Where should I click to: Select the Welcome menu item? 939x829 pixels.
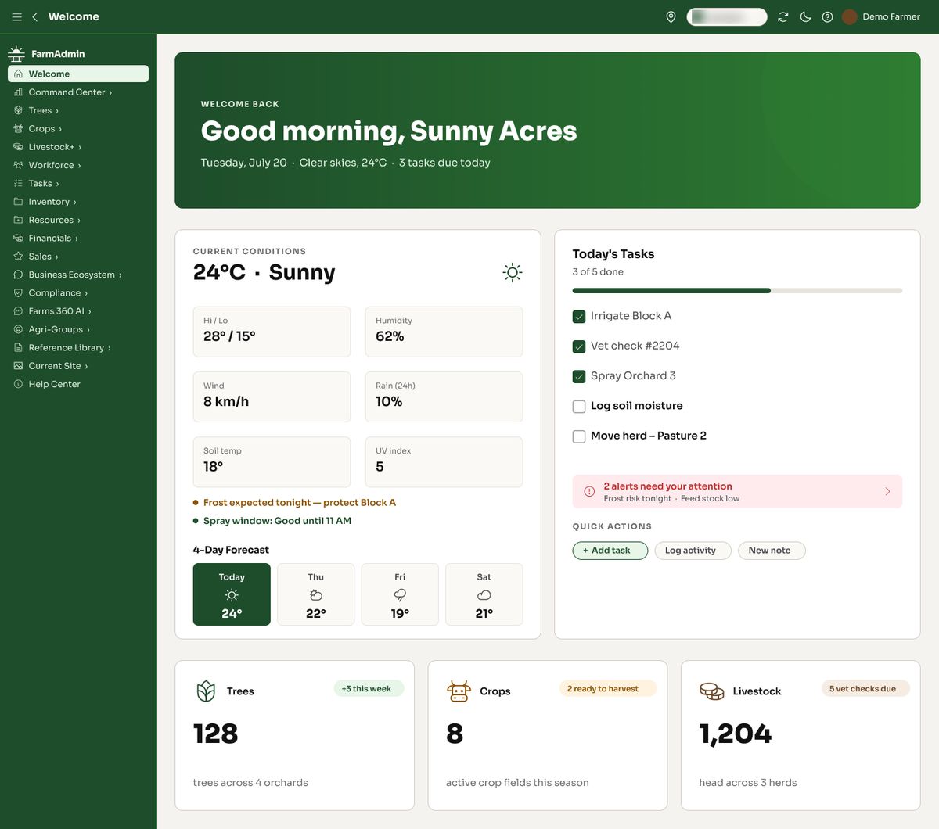78,74
